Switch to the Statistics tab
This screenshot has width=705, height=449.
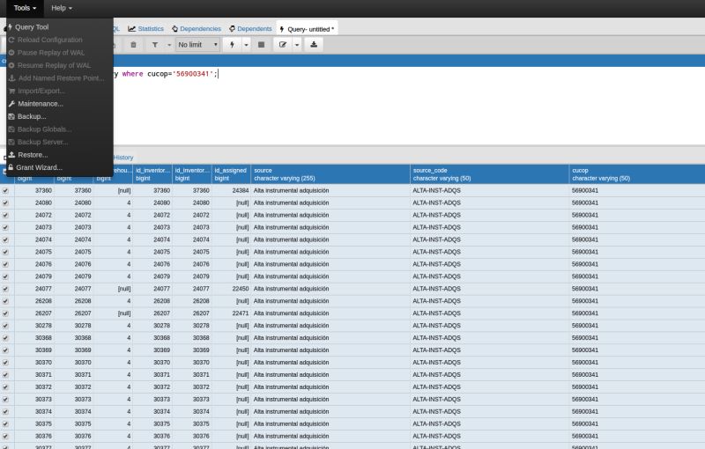tap(145, 29)
